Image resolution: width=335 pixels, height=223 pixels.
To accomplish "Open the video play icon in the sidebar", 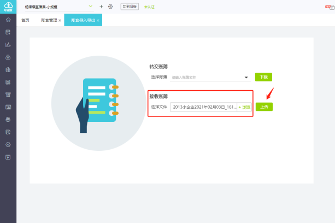I will [8, 157].
